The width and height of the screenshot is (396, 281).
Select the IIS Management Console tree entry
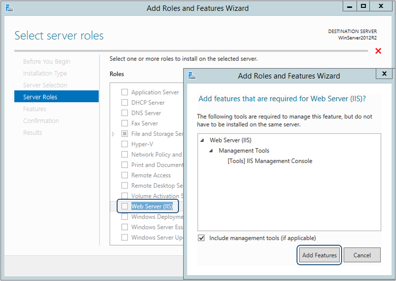270,161
